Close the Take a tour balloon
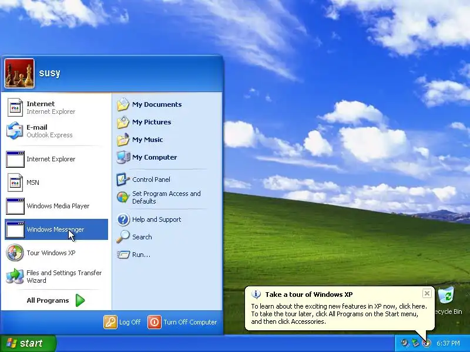Image resolution: width=470 pixels, height=352 pixels. [427, 293]
